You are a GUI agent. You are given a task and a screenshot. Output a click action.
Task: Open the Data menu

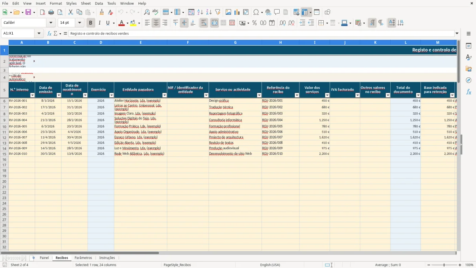tap(99, 3)
